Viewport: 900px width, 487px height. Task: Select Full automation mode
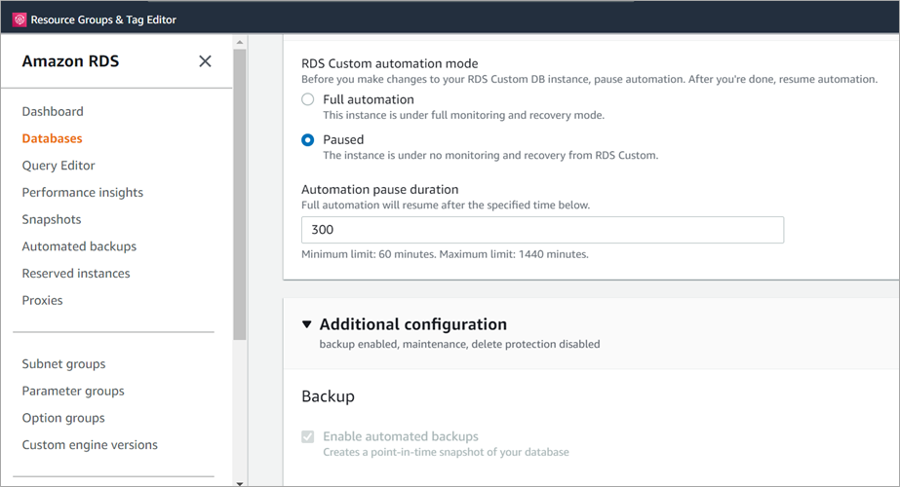click(308, 99)
